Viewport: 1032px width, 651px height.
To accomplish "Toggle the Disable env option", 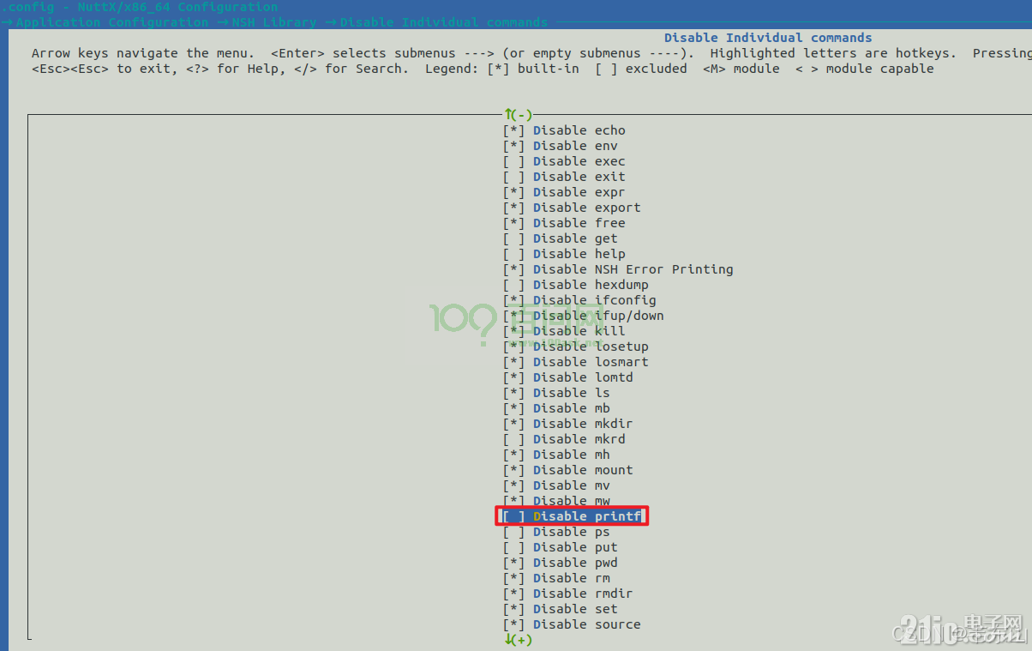I will [x=561, y=146].
